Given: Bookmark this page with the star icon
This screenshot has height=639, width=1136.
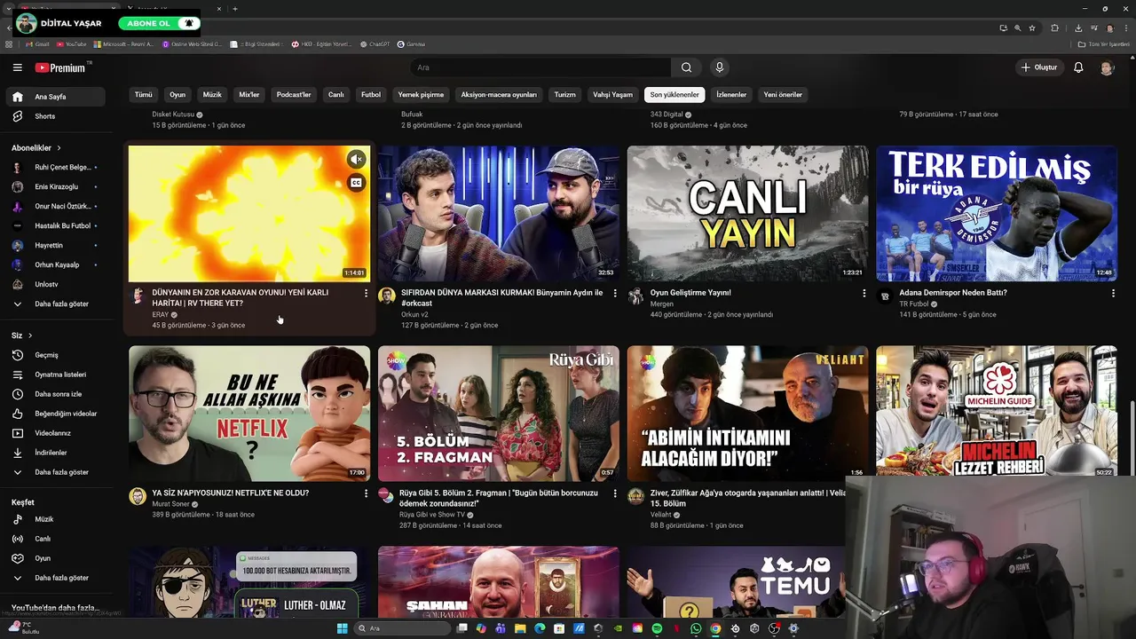Looking at the screenshot, I should (x=1032, y=28).
